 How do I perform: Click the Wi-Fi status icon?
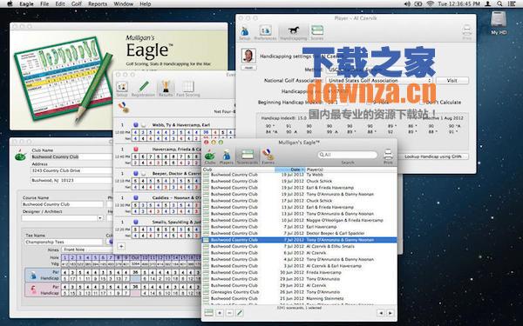coord(431,4)
